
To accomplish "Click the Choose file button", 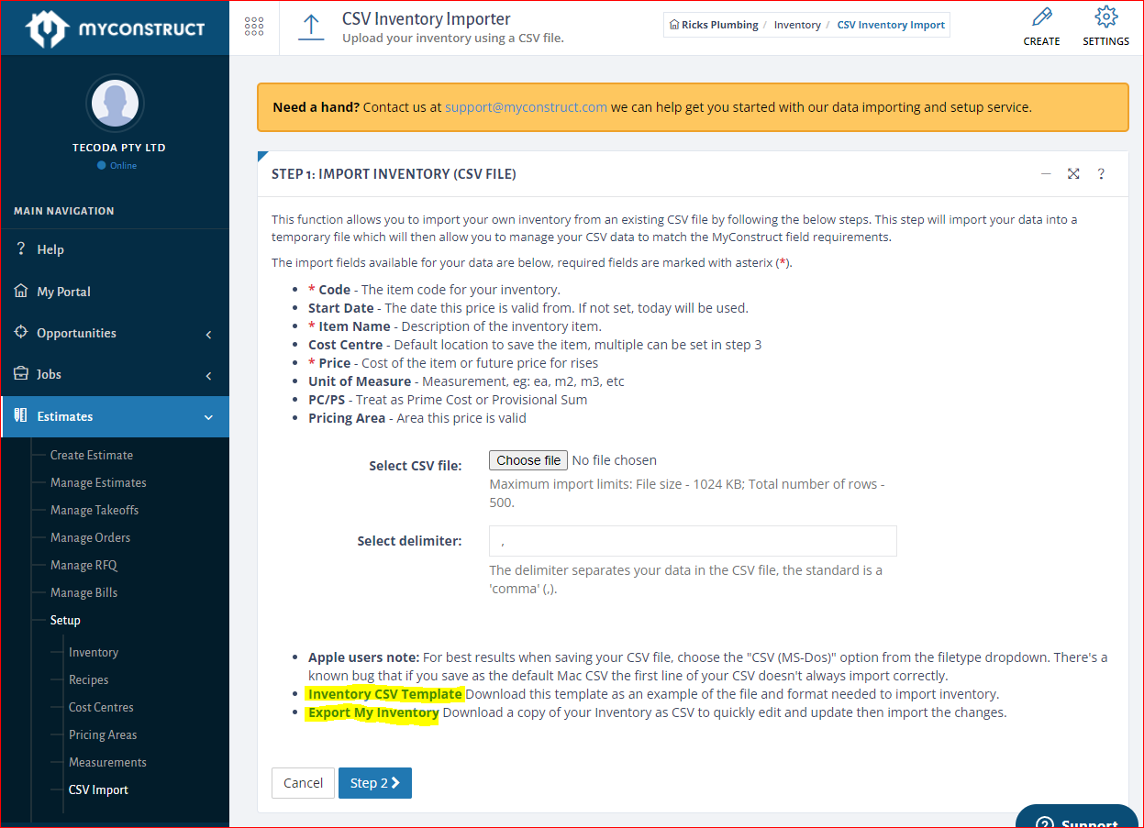I will pos(528,460).
